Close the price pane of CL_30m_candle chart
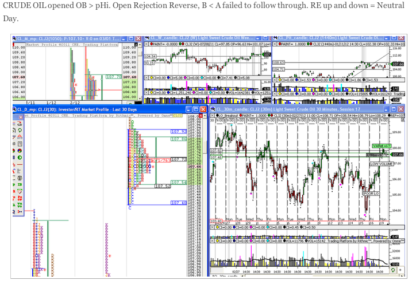Image resolution: width=420 pixels, height=284 pixels. click(212, 115)
